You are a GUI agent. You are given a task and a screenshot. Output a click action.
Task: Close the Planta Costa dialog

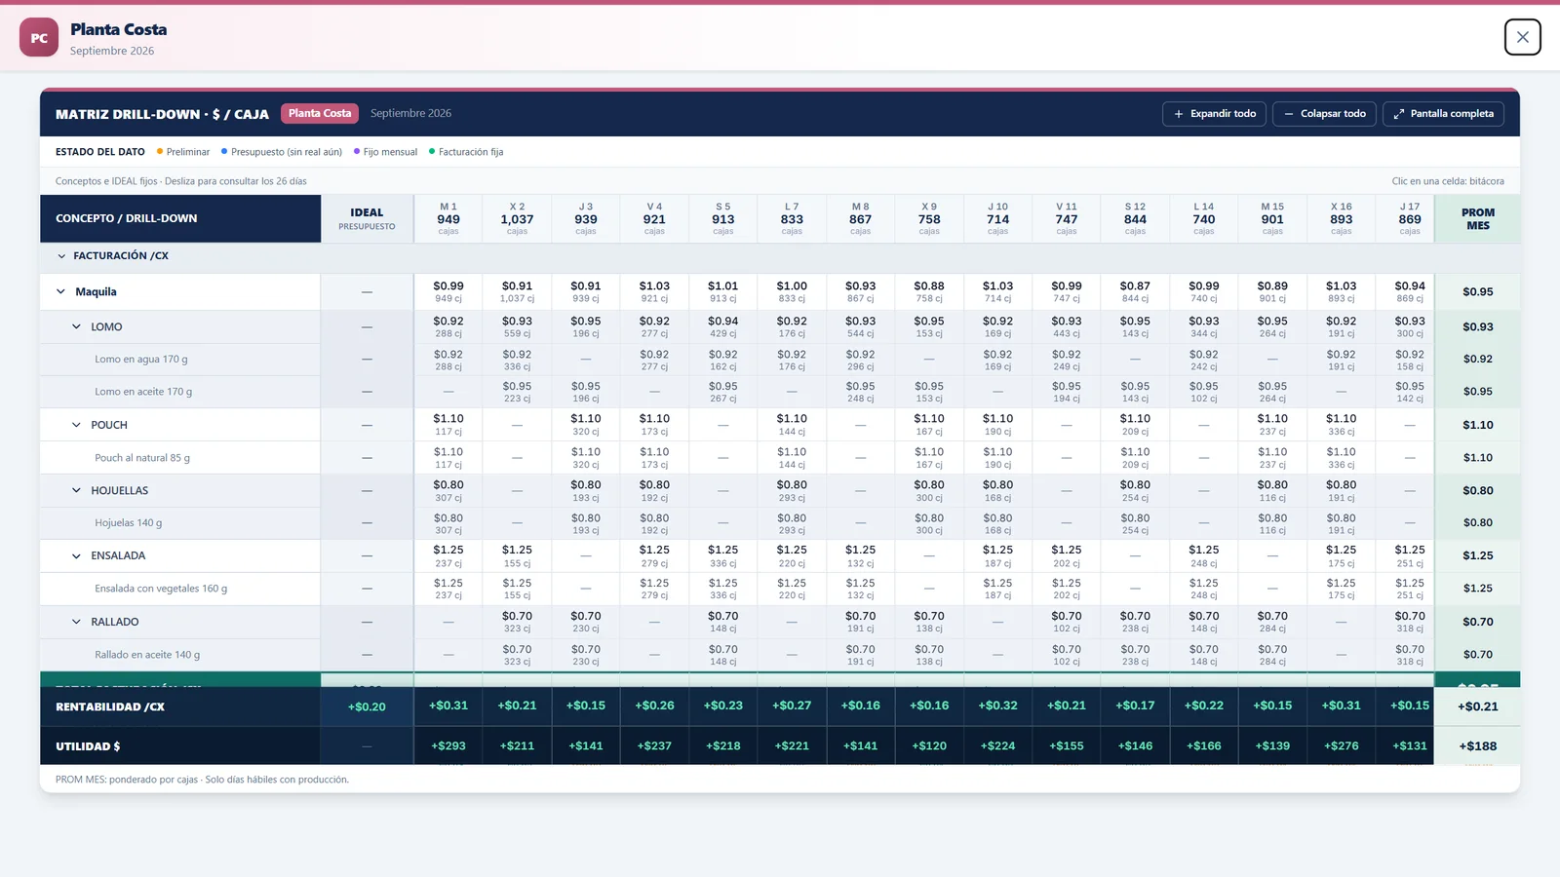[x=1522, y=37]
